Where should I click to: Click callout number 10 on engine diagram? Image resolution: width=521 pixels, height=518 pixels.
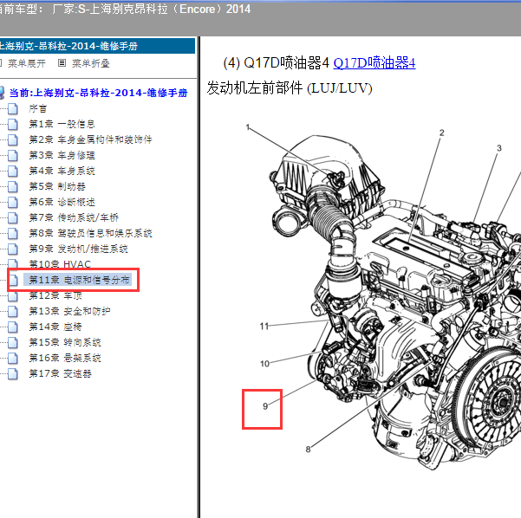click(x=264, y=364)
